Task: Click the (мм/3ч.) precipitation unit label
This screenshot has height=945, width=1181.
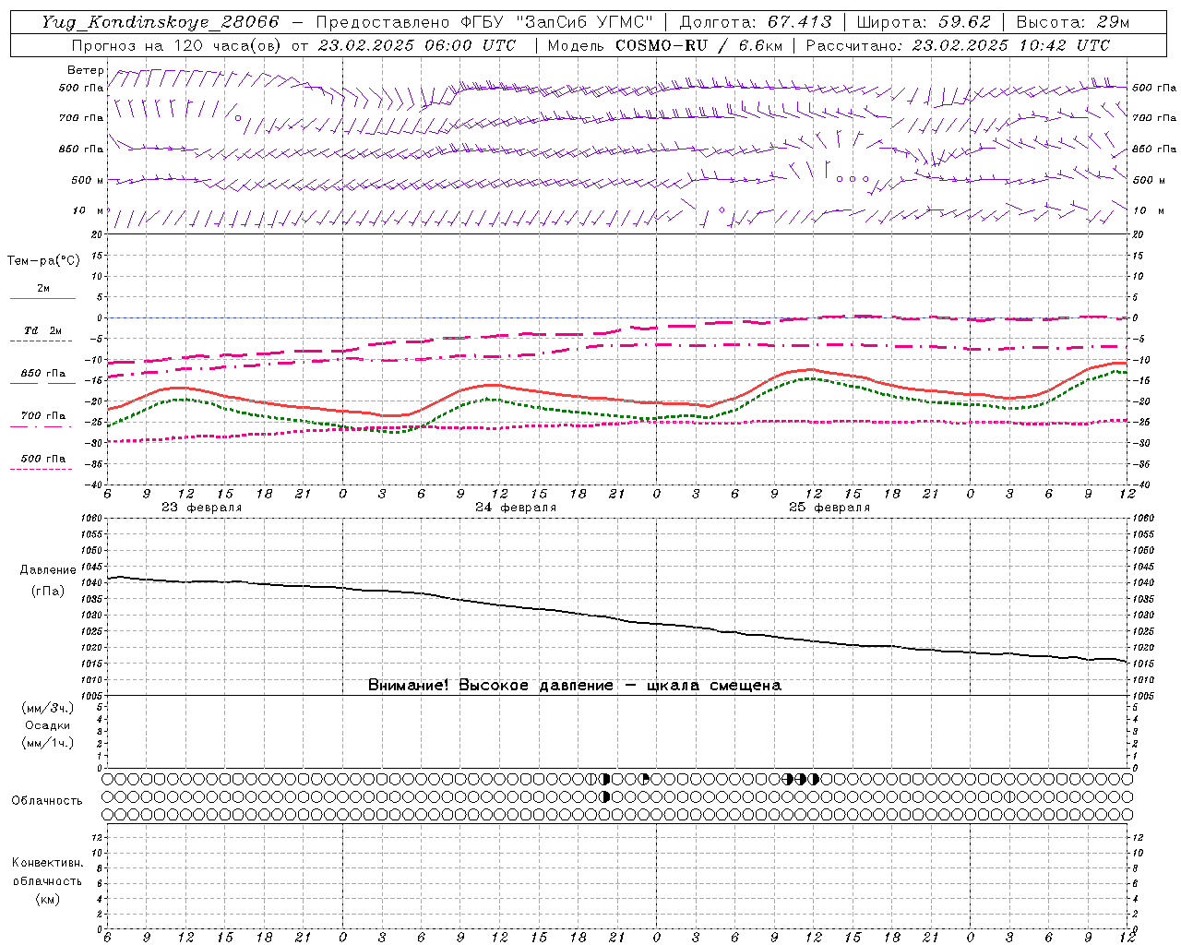Action: 48,708
